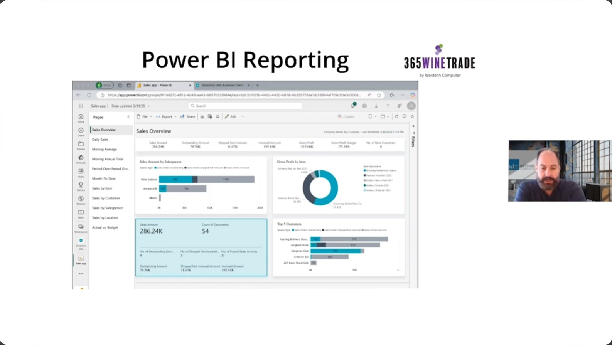Collapse the Pages pane chevron
Screen dimensions: 612x345
(x=128, y=117)
